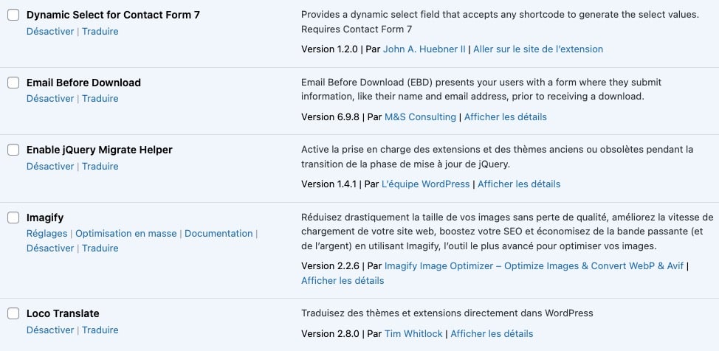Open Imagify Documentation link
The width and height of the screenshot is (719, 351).
tap(219, 233)
